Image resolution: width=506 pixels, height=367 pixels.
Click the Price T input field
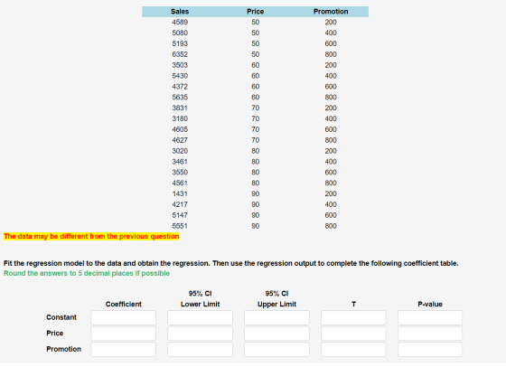353,334
